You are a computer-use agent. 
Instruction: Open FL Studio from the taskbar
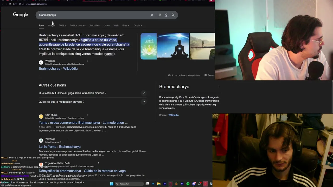coord(176,184)
